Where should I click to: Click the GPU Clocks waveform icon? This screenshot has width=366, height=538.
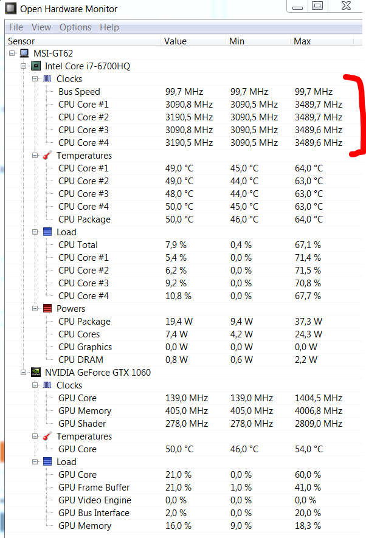pos(47,385)
